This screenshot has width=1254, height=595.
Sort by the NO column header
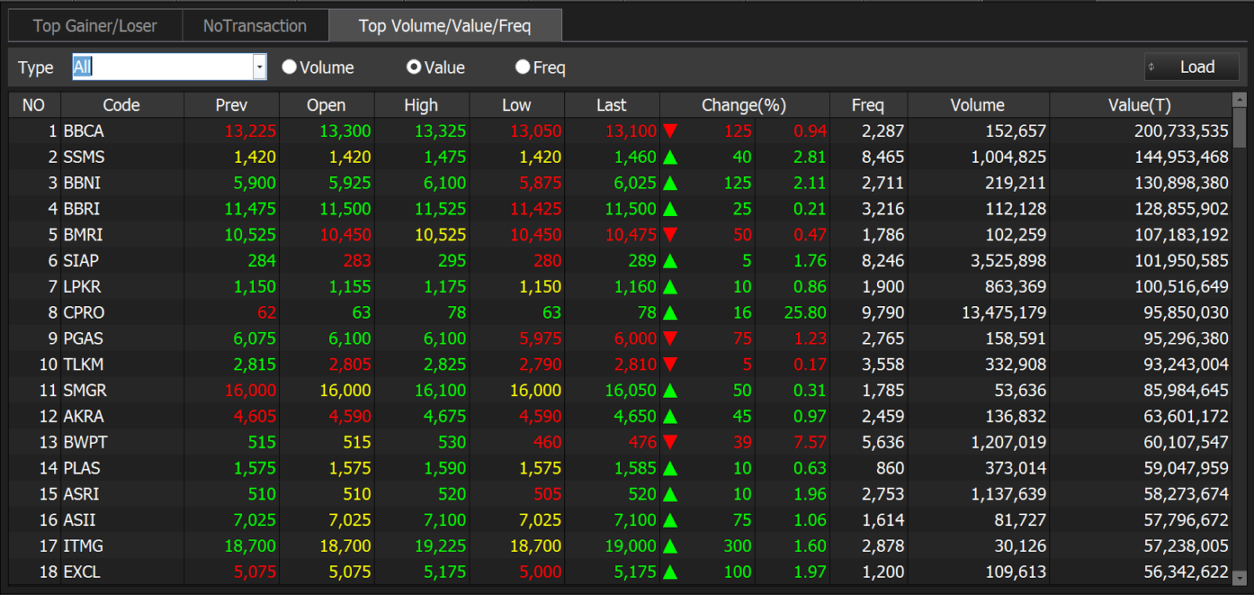[x=34, y=105]
